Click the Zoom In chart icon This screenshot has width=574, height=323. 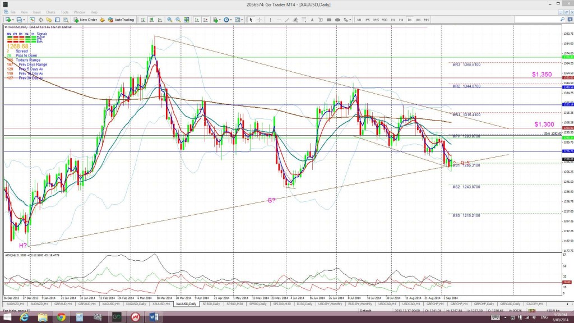coord(170,19)
